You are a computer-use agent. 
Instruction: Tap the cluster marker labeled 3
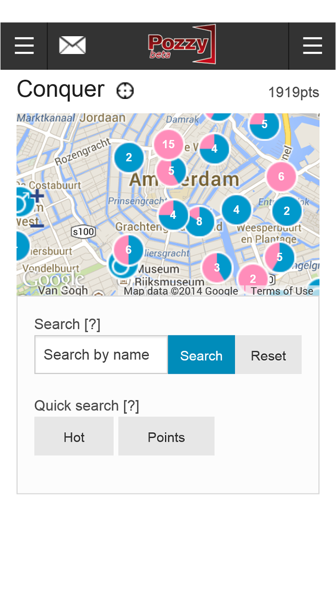pyautogui.click(x=217, y=268)
